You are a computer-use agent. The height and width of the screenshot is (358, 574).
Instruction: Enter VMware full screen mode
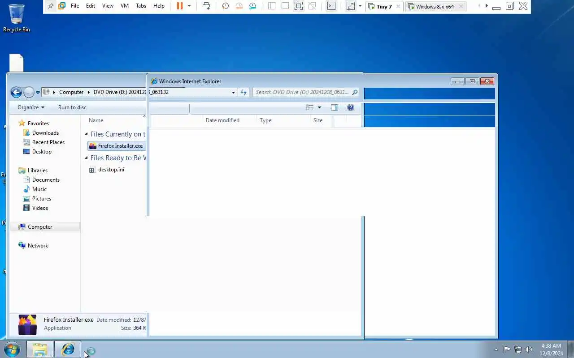click(299, 6)
